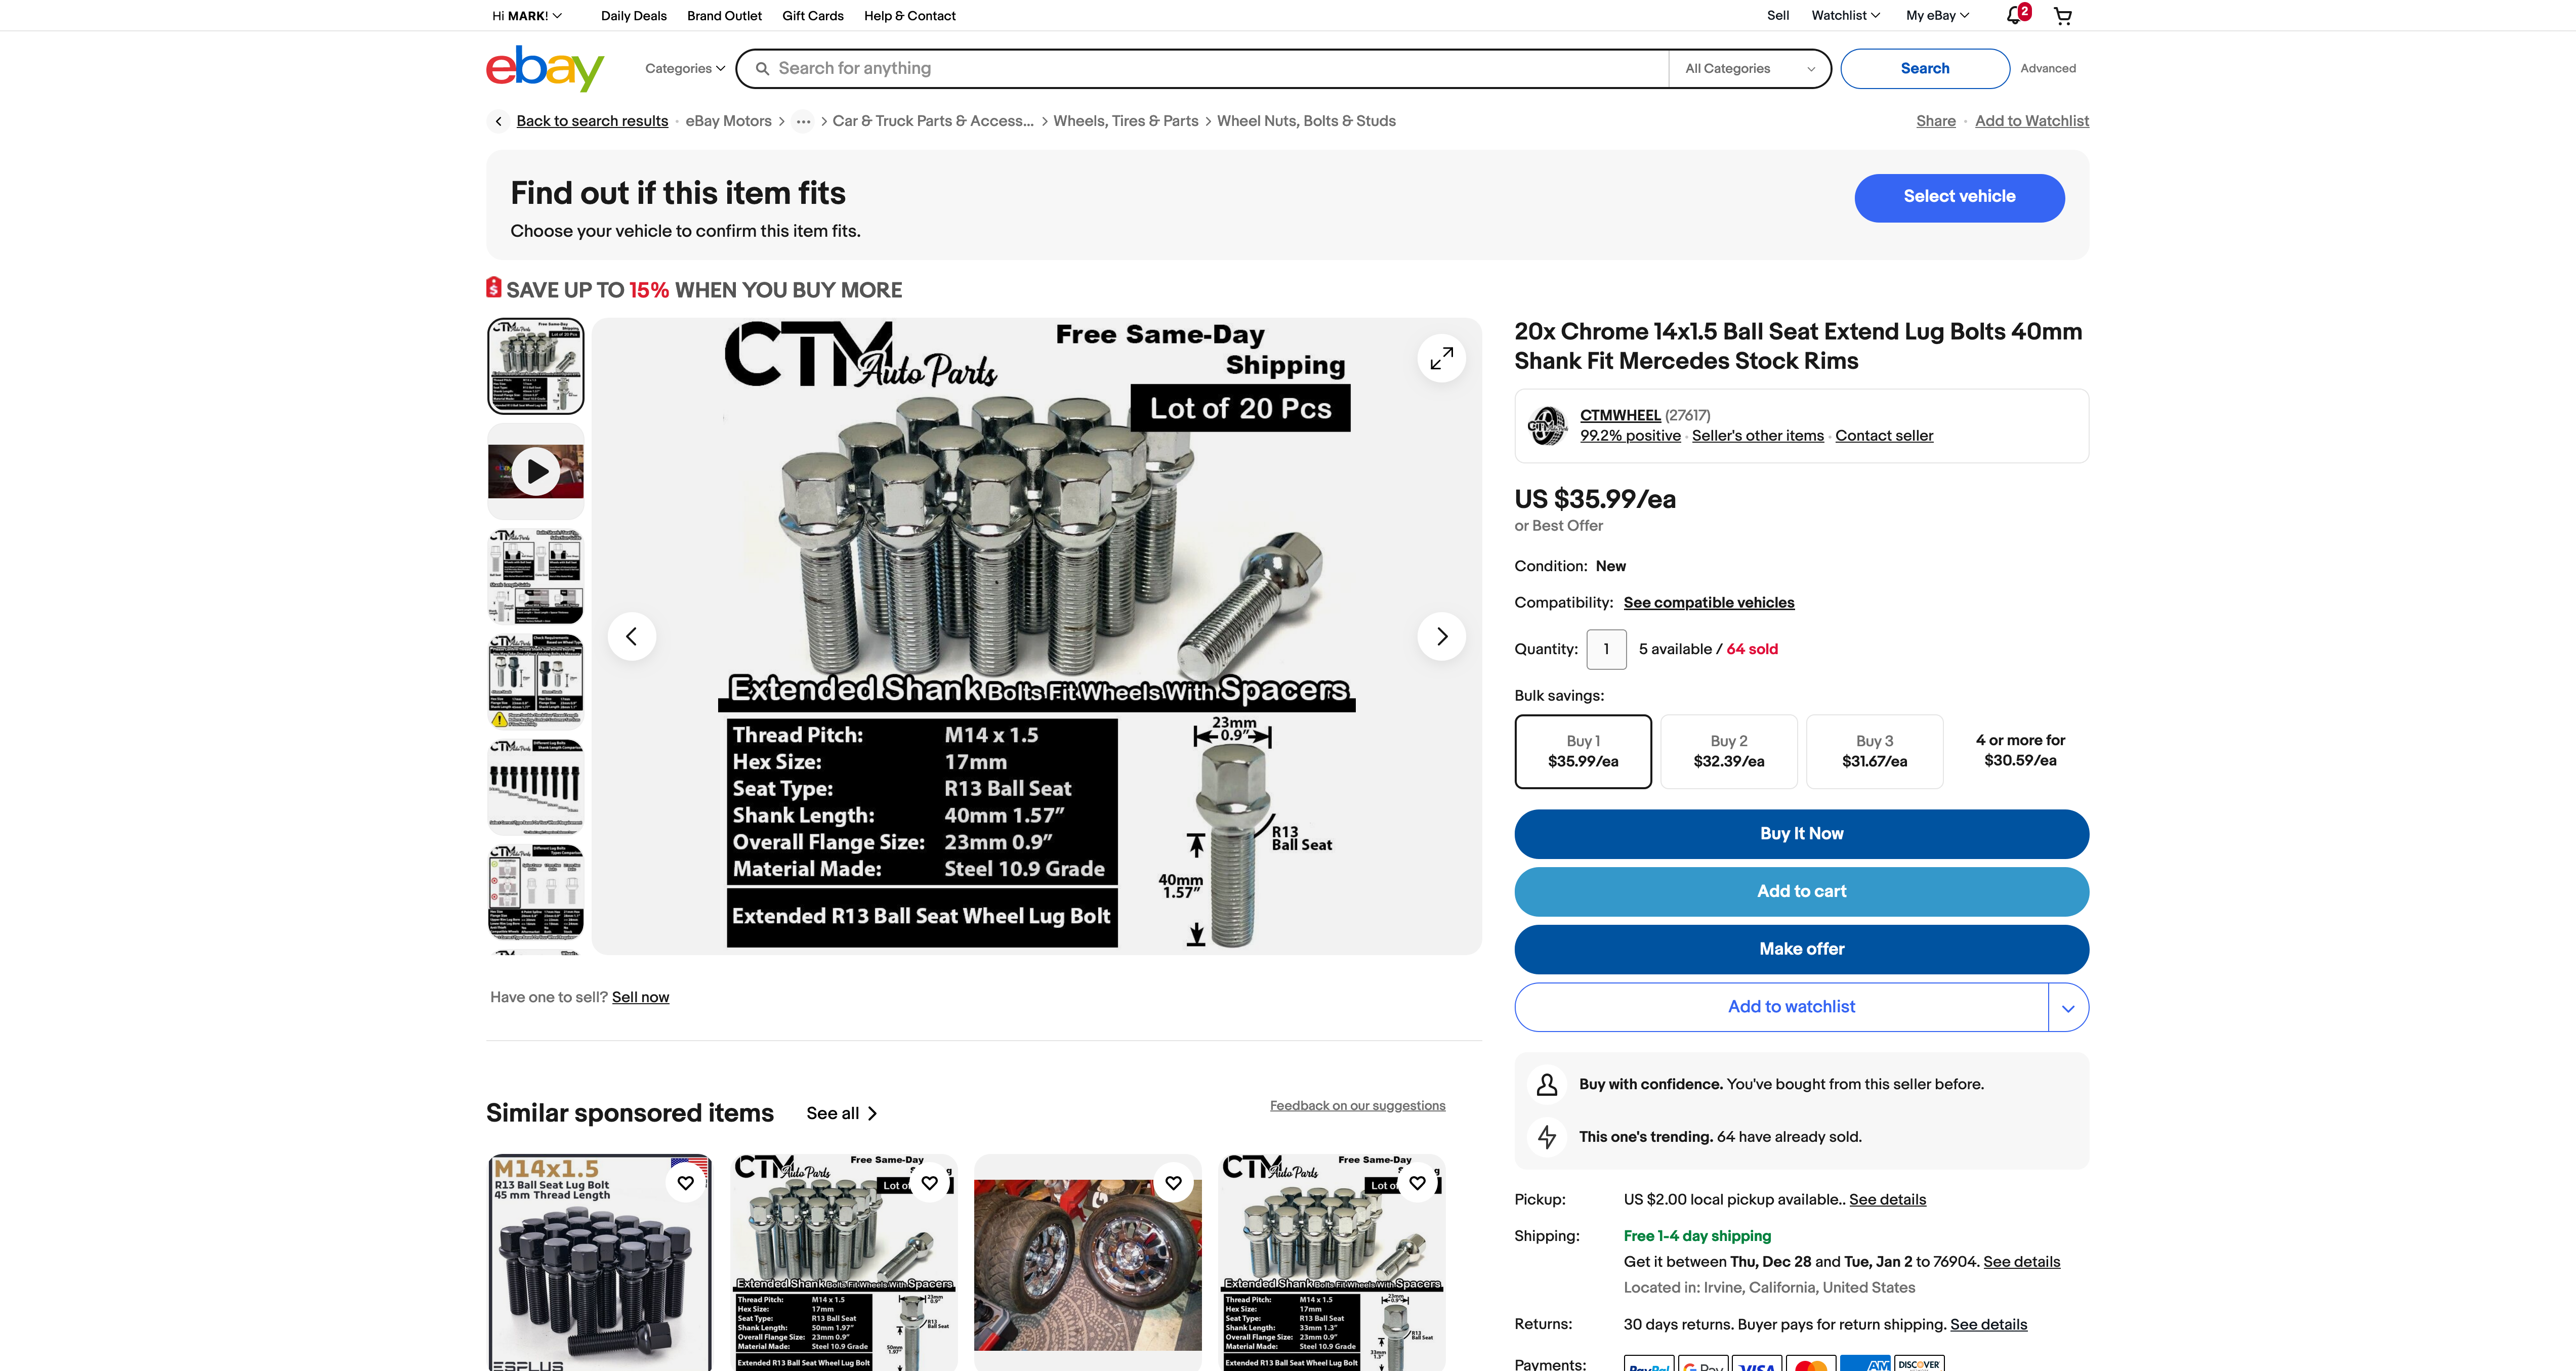
Task: Open the notifications bell icon
Action: click(2016, 15)
